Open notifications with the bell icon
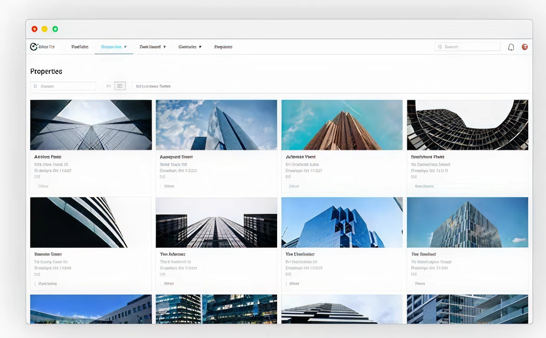546x338 pixels. [x=511, y=47]
